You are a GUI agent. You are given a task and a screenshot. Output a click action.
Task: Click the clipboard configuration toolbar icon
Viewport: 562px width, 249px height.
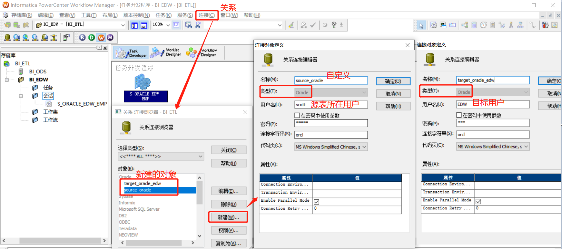coord(66,37)
